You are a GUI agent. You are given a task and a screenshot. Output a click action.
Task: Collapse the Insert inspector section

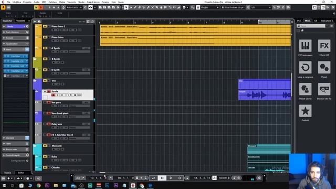point(16,49)
